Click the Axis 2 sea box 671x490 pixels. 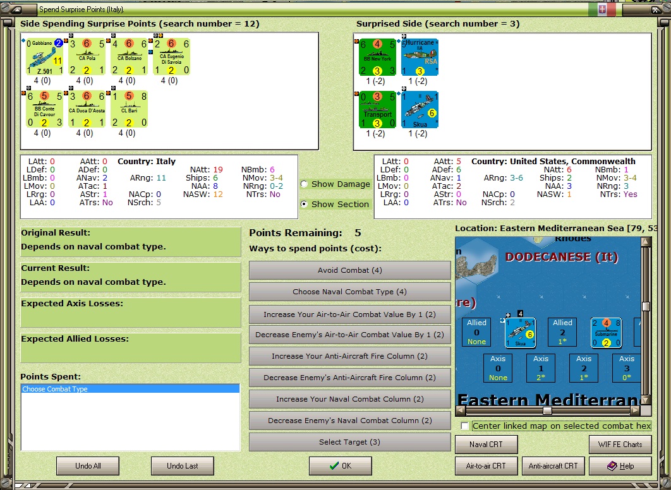(584, 368)
